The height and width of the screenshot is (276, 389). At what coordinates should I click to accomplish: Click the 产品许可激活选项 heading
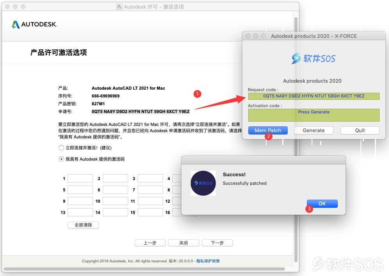coord(59,52)
